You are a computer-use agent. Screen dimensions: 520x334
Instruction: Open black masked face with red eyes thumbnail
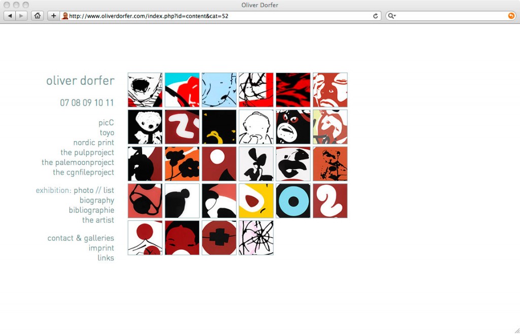293,127
